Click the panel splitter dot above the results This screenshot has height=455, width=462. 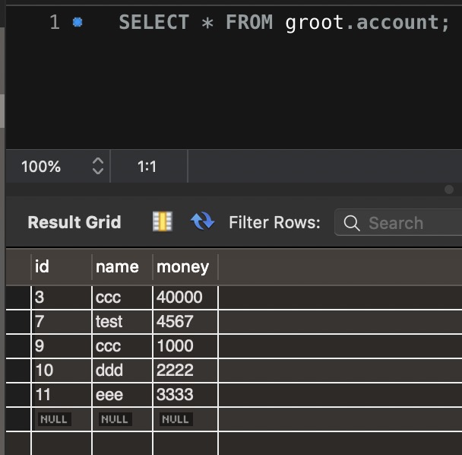(448, 189)
